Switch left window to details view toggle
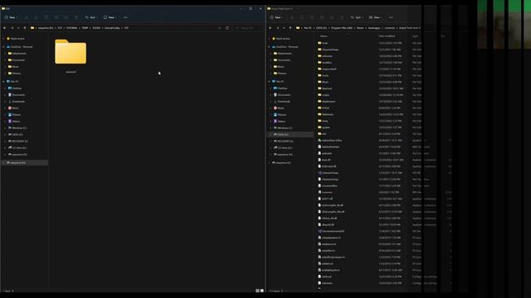This screenshot has height=298, width=531. tap(257, 291)
